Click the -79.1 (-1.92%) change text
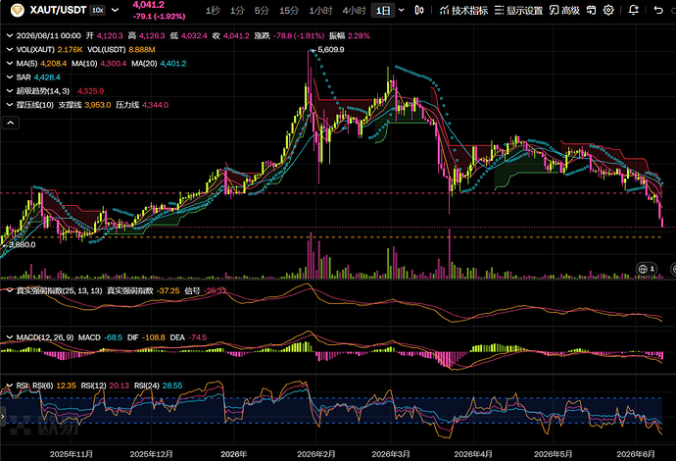The height and width of the screenshot is (461, 676). tap(159, 17)
